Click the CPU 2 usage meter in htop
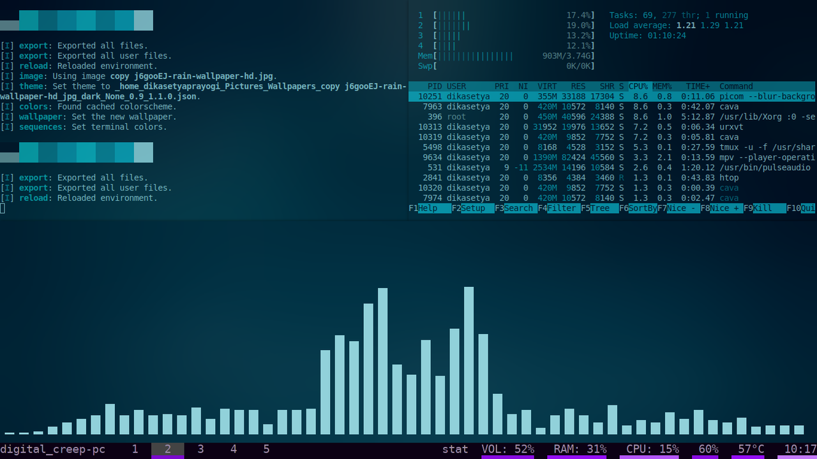 (x=506, y=25)
